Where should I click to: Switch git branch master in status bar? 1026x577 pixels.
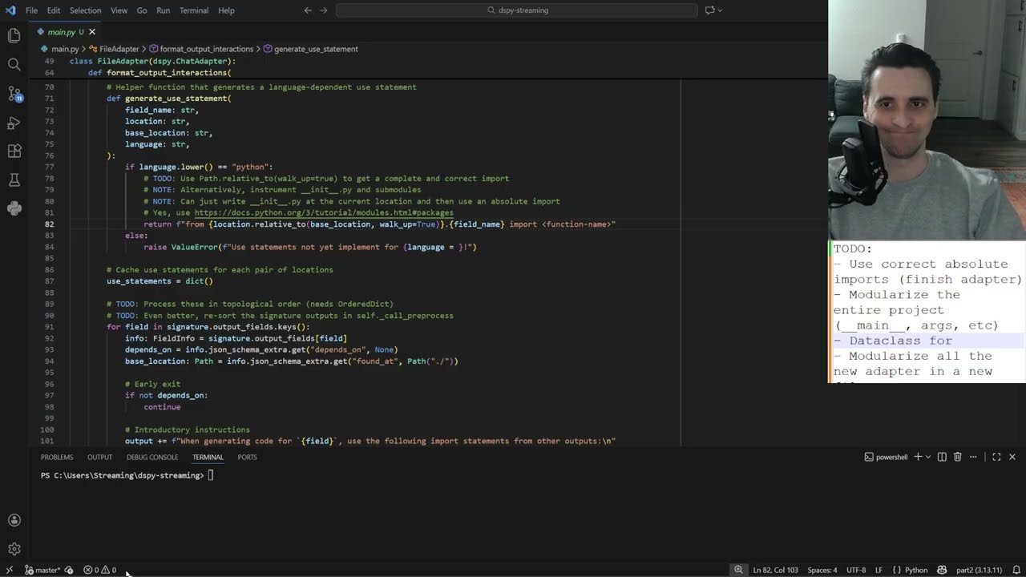42,570
